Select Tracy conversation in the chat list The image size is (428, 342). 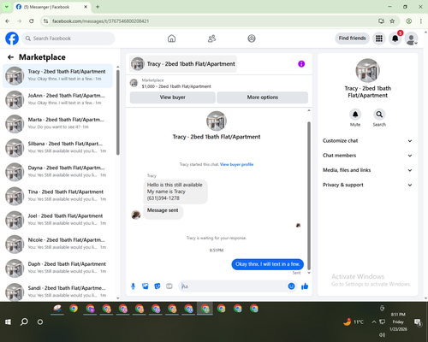tap(57, 75)
